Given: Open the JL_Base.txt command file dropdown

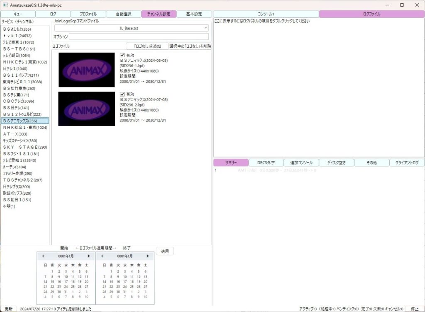Looking at the screenshot, I should pos(132,28).
